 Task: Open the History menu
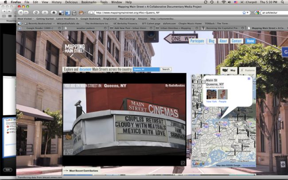(56, 2)
